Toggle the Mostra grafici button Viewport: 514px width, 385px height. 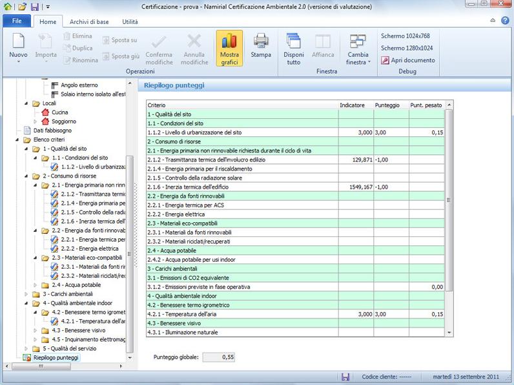point(229,48)
